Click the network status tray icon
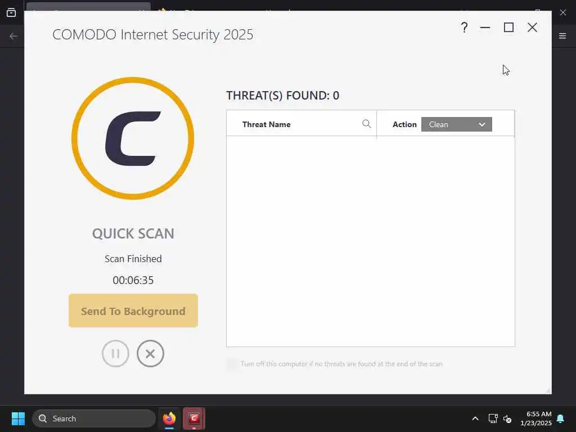 (x=493, y=418)
